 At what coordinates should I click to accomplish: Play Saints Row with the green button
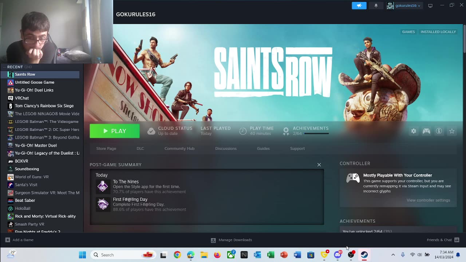click(x=115, y=131)
